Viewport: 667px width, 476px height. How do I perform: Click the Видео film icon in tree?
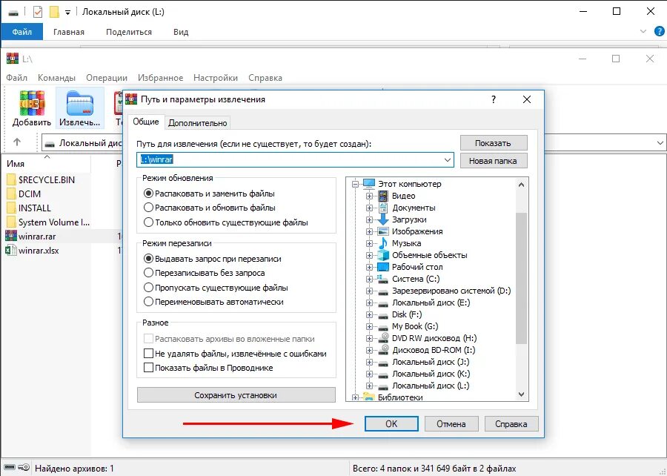[383, 196]
